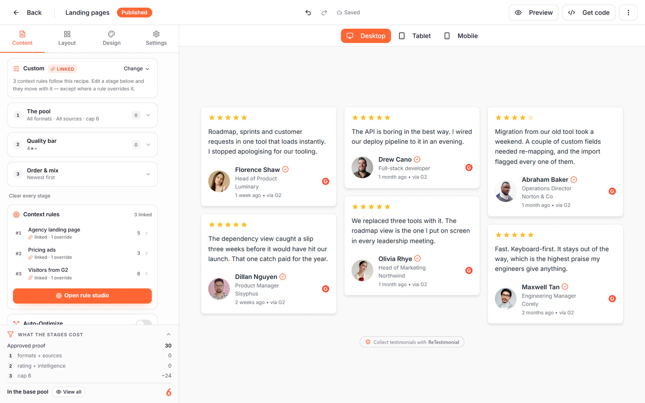645x403 pixels.
Task: Click the 'rating + intelligence' cost row
Action: [x=90, y=366]
